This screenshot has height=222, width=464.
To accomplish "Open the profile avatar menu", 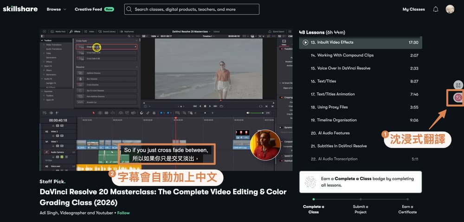I will 450,9.
